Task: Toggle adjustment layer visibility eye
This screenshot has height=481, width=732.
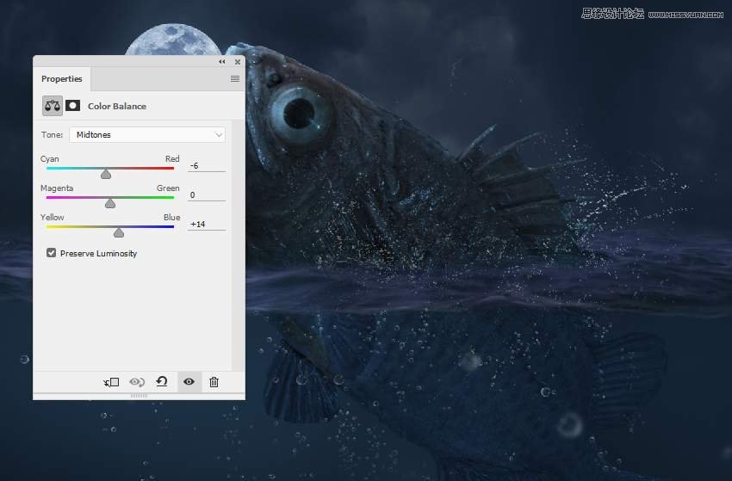Action: [x=189, y=382]
